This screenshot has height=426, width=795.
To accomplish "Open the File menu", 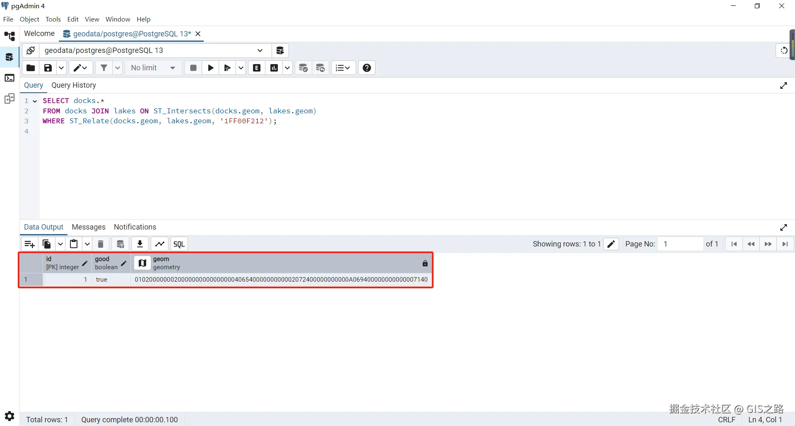I will [x=8, y=19].
